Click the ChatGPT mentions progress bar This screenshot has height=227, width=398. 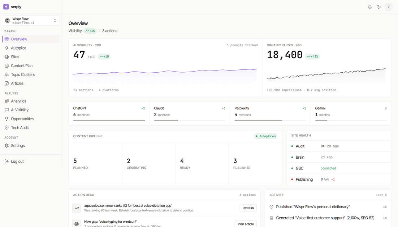pos(109,120)
